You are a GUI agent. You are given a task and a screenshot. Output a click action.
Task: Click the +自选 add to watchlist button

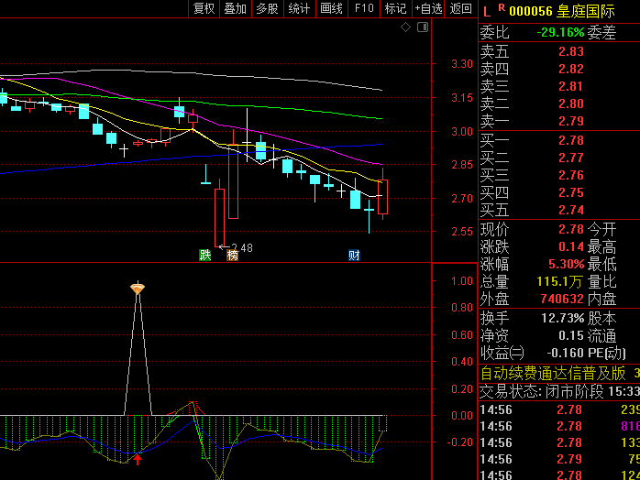(428, 8)
